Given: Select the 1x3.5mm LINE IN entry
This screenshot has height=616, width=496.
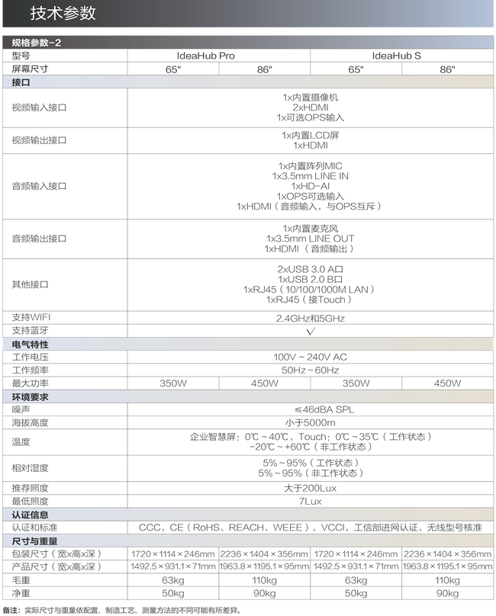Looking at the screenshot, I should point(311,176).
